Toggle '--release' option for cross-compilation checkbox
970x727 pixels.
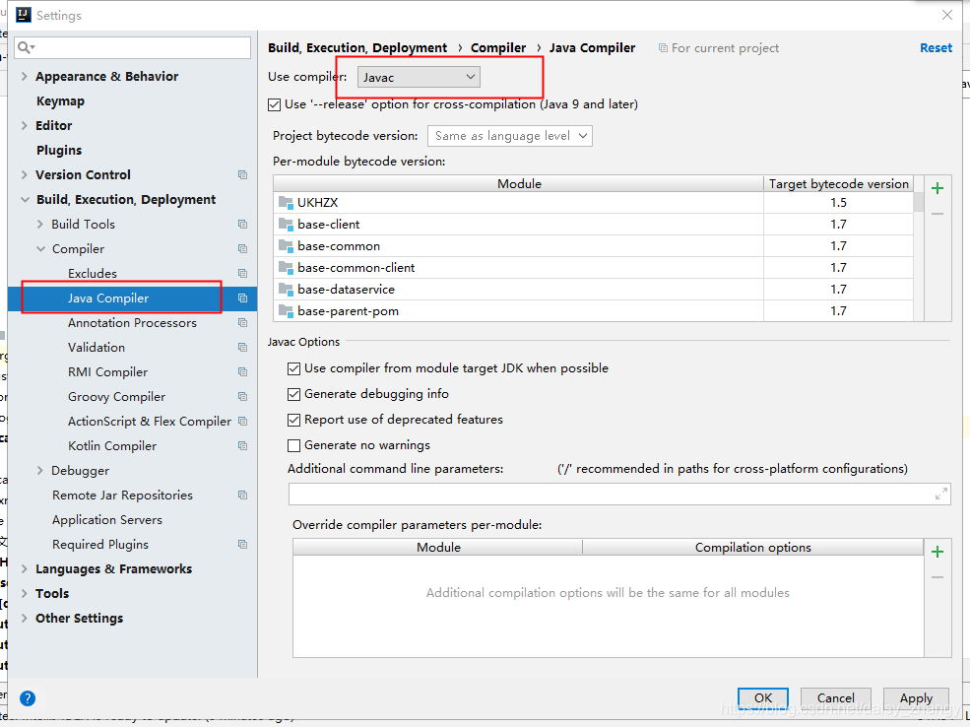(274, 104)
